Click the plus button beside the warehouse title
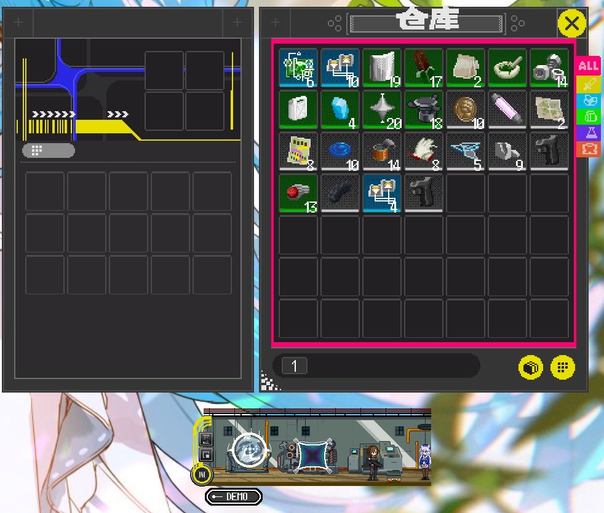Image resolution: width=604 pixels, height=513 pixels. (276, 22)
